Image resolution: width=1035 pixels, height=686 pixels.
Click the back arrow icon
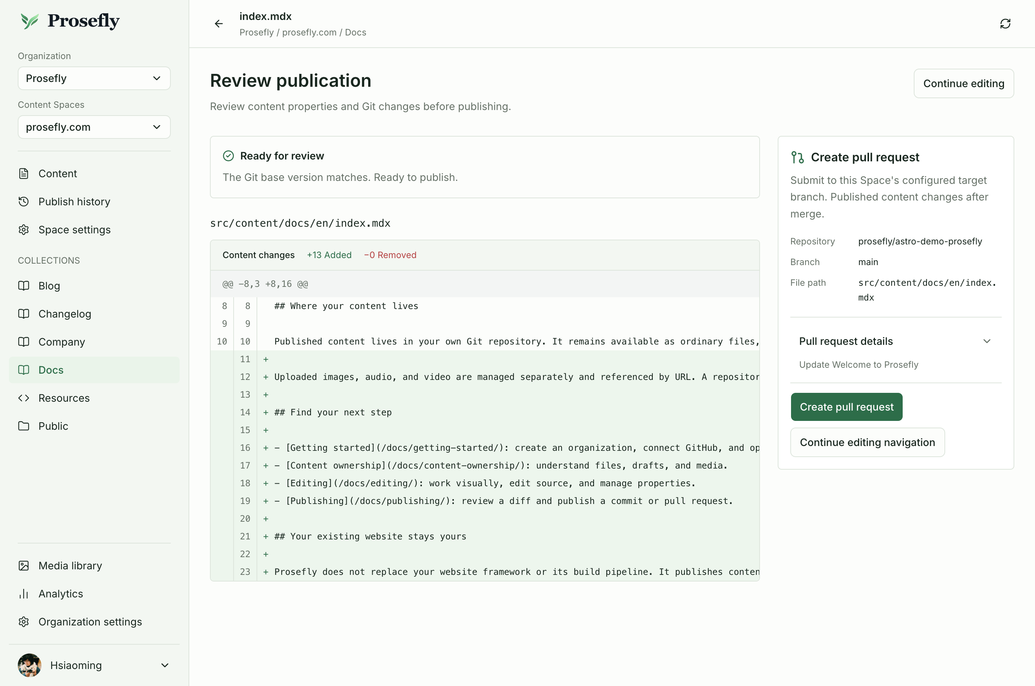(218, 24)
